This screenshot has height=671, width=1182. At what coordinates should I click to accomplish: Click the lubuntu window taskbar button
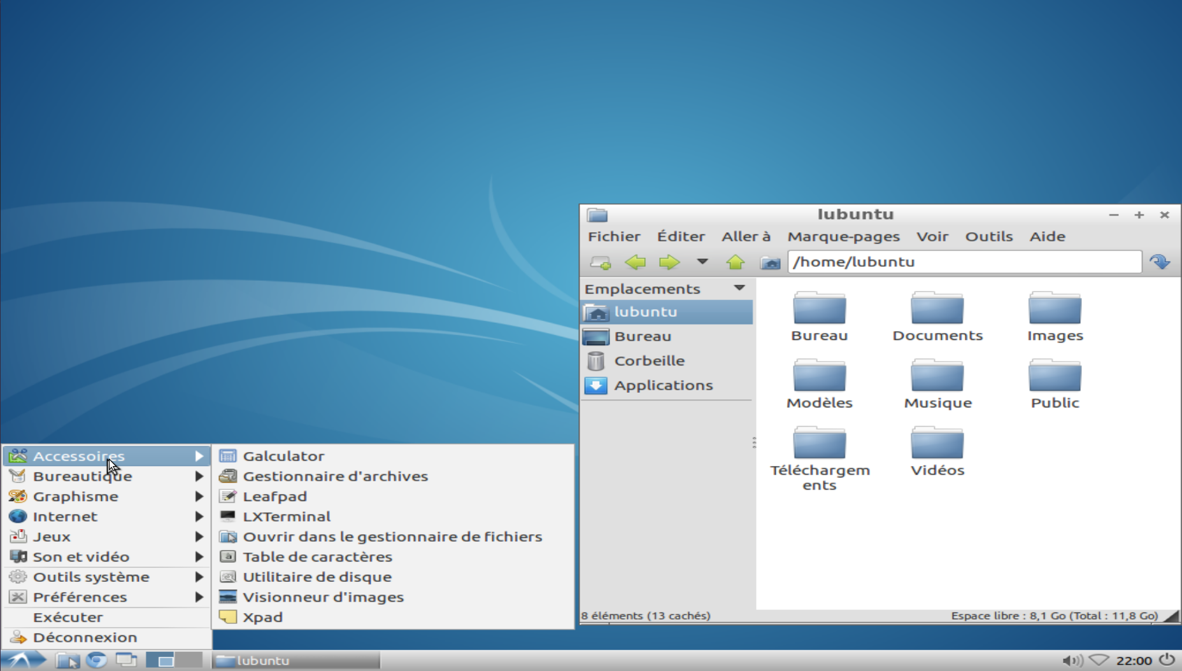pyautogui.click(x=296, y=661)
